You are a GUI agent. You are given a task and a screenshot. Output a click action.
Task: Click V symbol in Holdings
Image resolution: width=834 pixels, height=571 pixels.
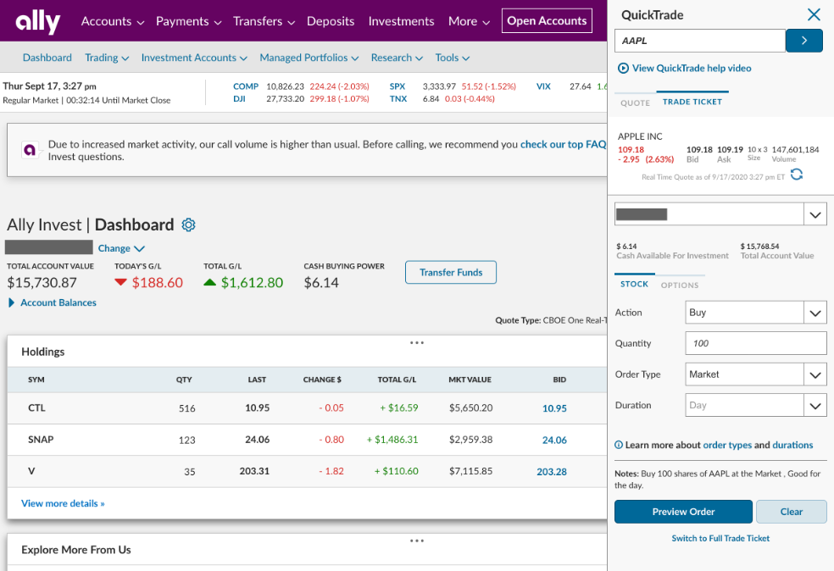(31, 470)
